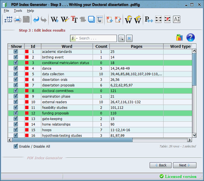Click the Save floppy disk icon
Screen dimensions: 204x181
(26, 19)
